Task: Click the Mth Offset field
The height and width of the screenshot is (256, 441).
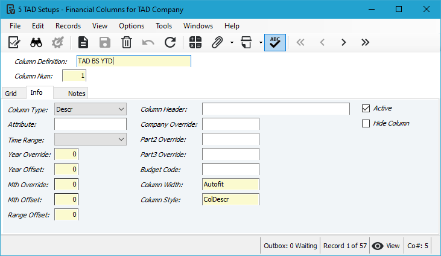Action: tap(66, 199)
